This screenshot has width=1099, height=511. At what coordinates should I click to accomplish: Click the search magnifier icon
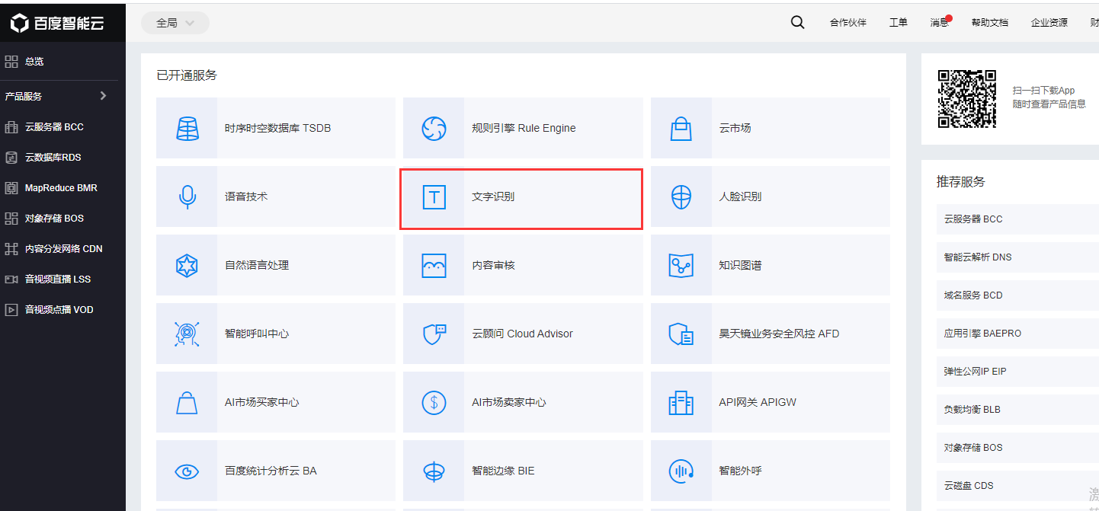[x=797, y=22]
